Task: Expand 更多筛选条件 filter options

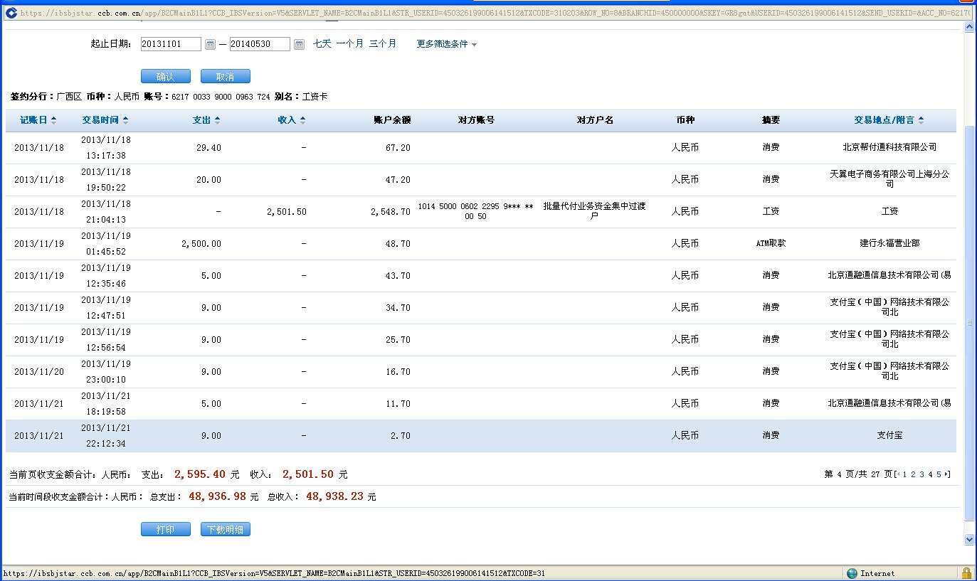Action: pos(446,44)
